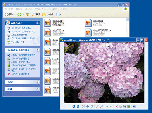Toggle the Folders (フォルダ) pane button
This screenshot has height=113, width=152.
point(47,14)
